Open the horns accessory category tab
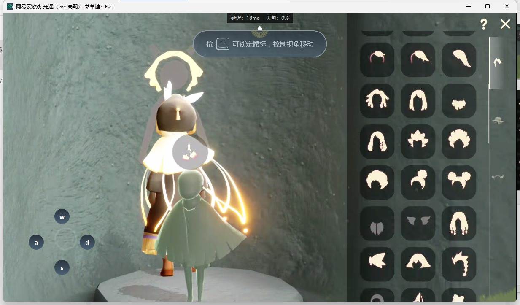Image resolution: width=520 pixels, height=305 pixels. point(498,177)
